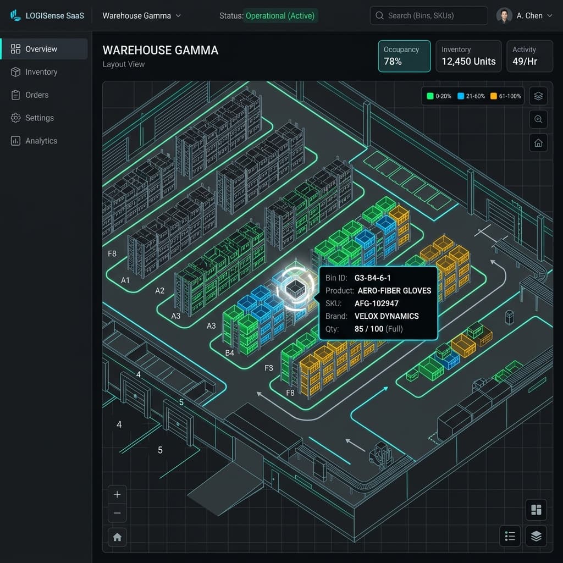Image resolution: width=563 pixels, height=563 pixels.
Task: Click the Bin ID G3-B4-6-1 value
Action: pos(372,278)
